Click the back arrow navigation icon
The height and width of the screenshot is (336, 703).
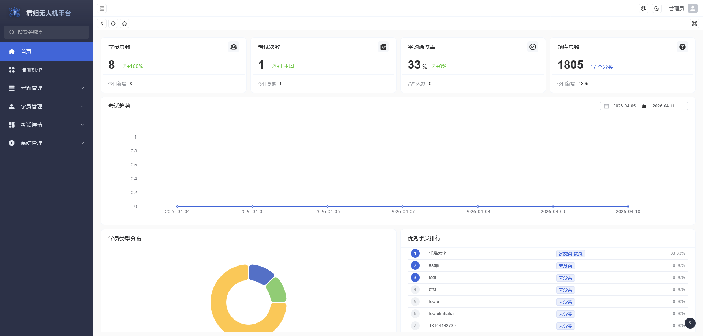click(102, 23)
